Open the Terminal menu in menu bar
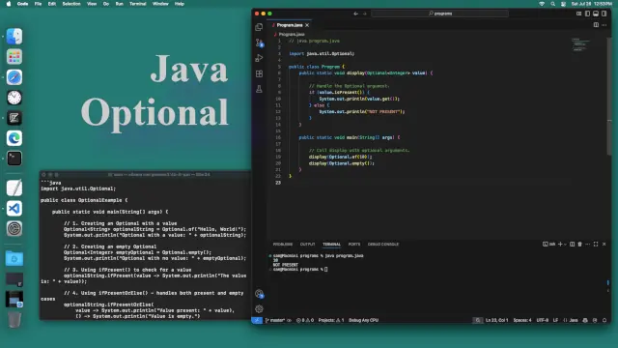 137,4
